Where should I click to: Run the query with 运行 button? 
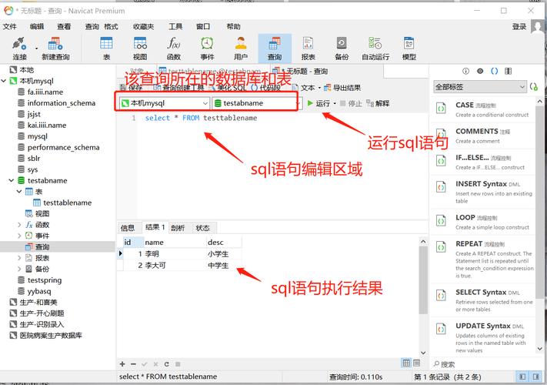click(319, 104)
